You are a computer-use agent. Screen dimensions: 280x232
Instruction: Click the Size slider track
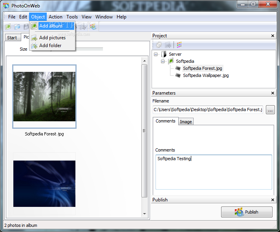click(89, 49)
